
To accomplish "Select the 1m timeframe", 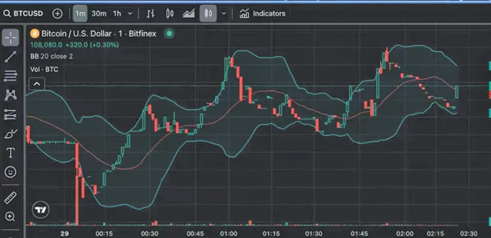I will click(80, 14).
